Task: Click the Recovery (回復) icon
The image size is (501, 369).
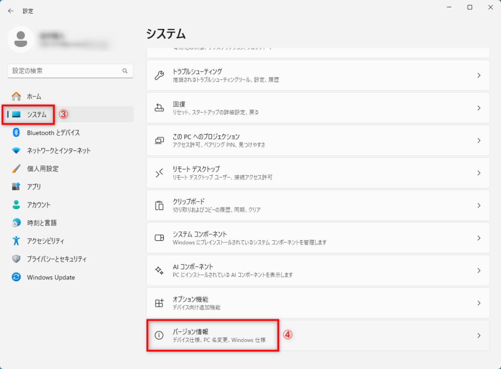Action: pos(159,108)
